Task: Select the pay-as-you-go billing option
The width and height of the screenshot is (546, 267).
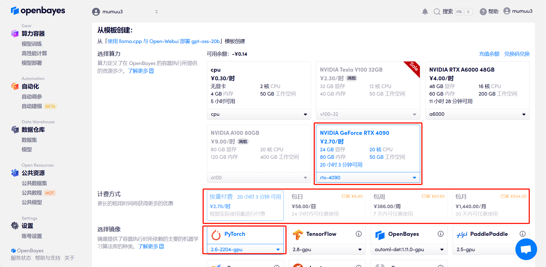Action: click(x=245, y=205)
